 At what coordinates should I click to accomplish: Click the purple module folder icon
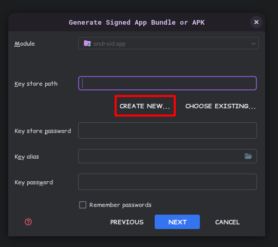click(x=87, y=43)
